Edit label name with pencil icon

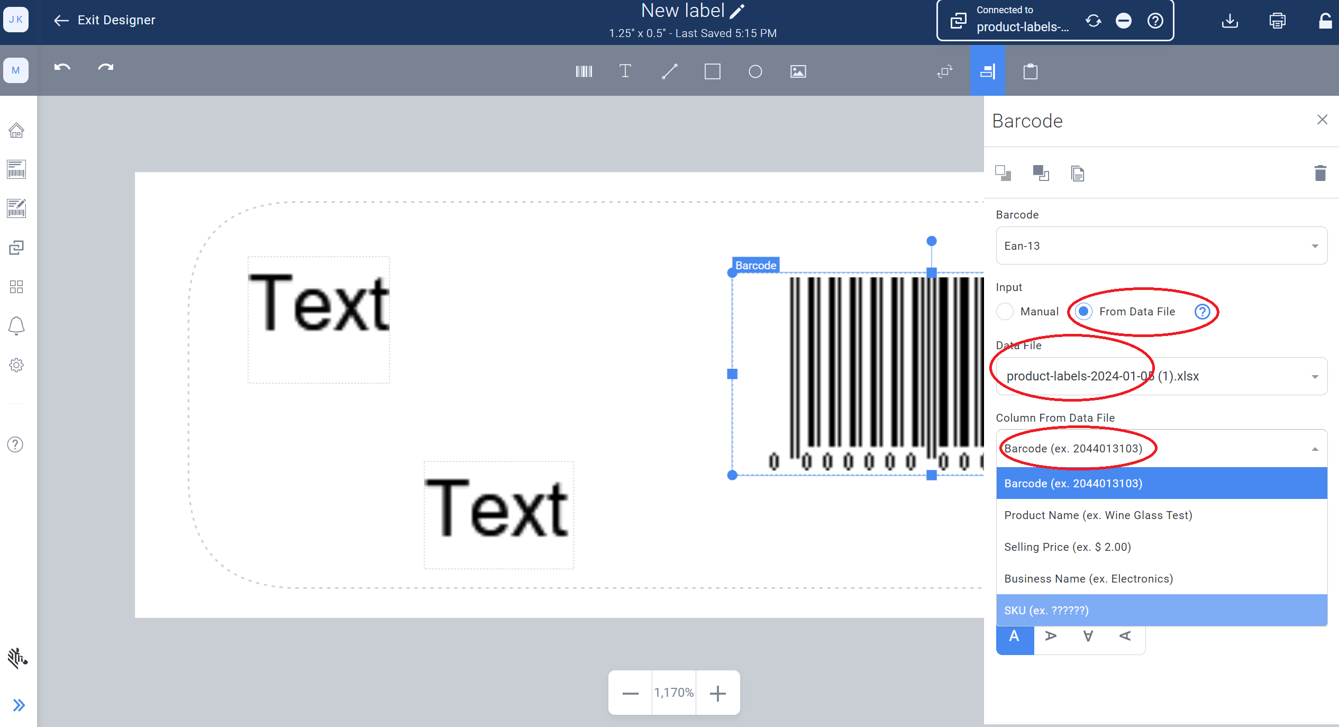pos(737,11)
